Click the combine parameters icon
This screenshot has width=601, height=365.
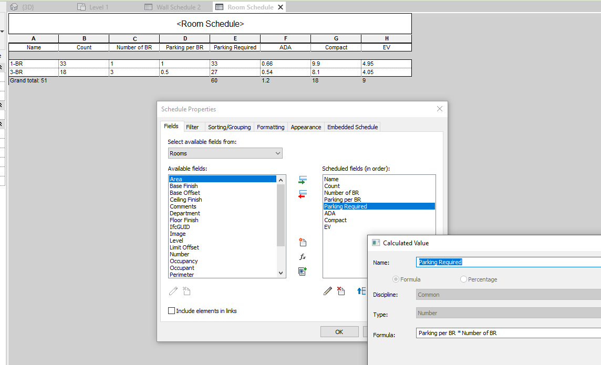click(x=302, y=272)
